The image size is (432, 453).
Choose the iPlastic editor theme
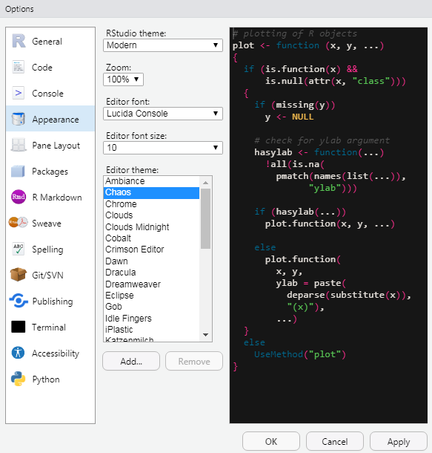[x=152, y=330]
